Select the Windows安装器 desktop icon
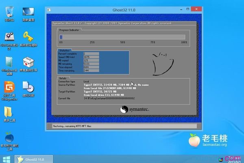 pos(9,66)
